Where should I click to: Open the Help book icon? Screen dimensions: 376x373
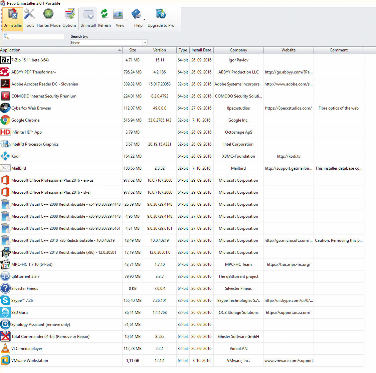pyautogui.click(x=137, y=14)
